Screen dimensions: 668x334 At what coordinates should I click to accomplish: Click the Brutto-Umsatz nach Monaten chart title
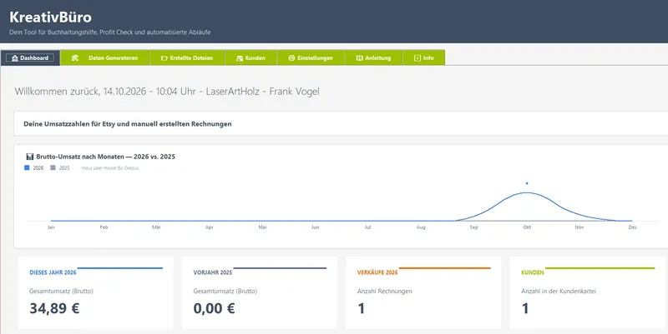106,157
